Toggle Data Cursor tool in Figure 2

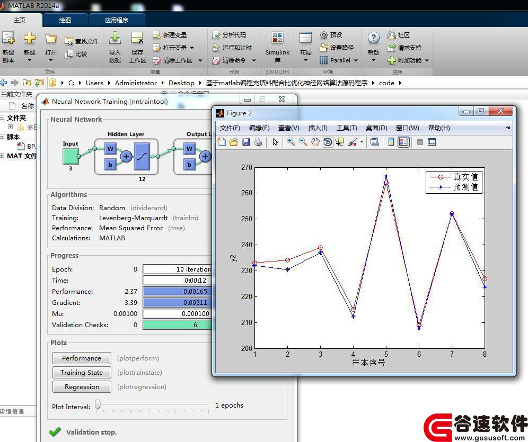340,142
